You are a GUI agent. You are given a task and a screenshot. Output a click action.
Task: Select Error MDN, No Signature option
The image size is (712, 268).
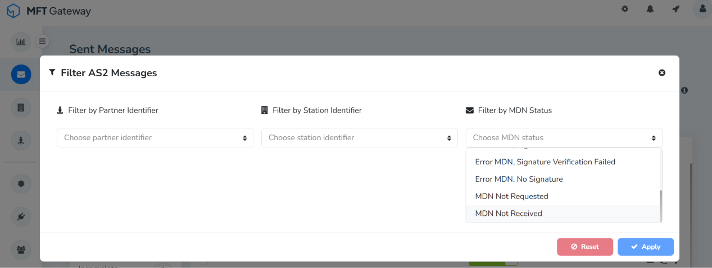pyautogui.click(x=563, y=179)
